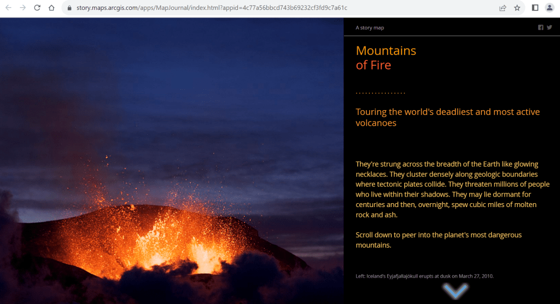Bookmark this page with the star
This screenshot has width=560, height=304.
tap(517, 8)
